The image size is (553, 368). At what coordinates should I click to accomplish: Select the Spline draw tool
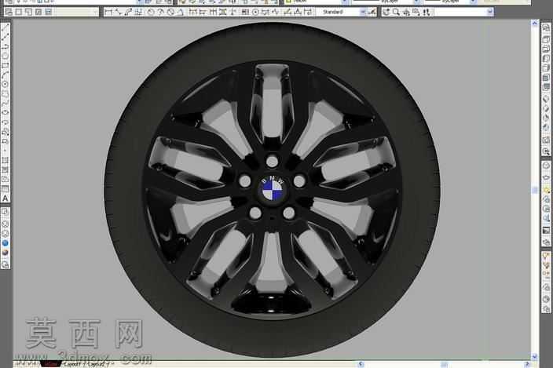[5, 103]
